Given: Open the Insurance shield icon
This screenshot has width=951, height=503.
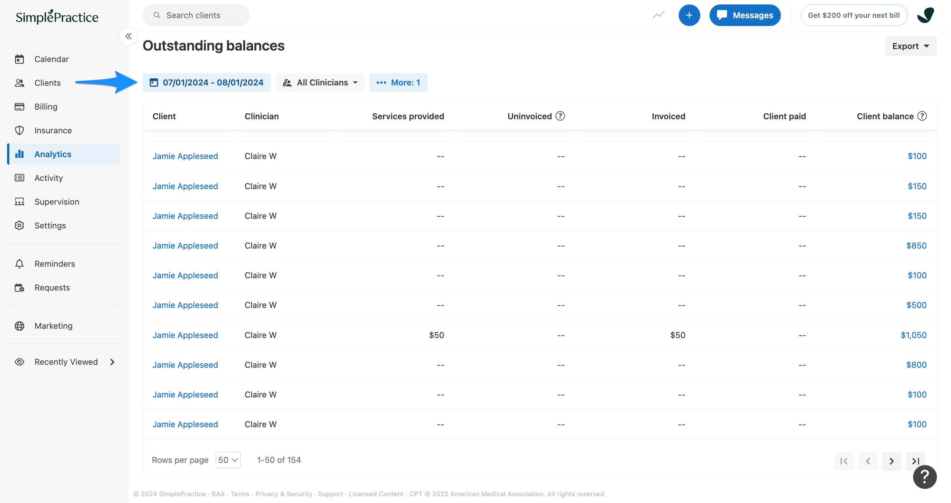Looking at the screenshot, I should click(x=19, y=130).
